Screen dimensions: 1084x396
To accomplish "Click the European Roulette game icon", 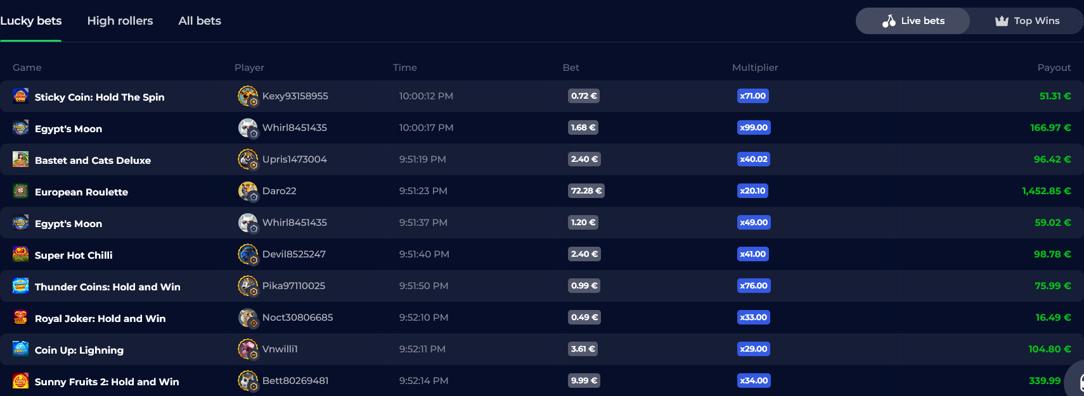I will [20, 191].
